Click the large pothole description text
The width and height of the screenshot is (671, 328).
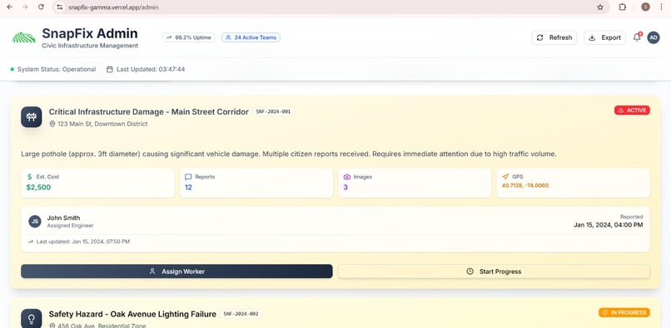tap(289, 154)
